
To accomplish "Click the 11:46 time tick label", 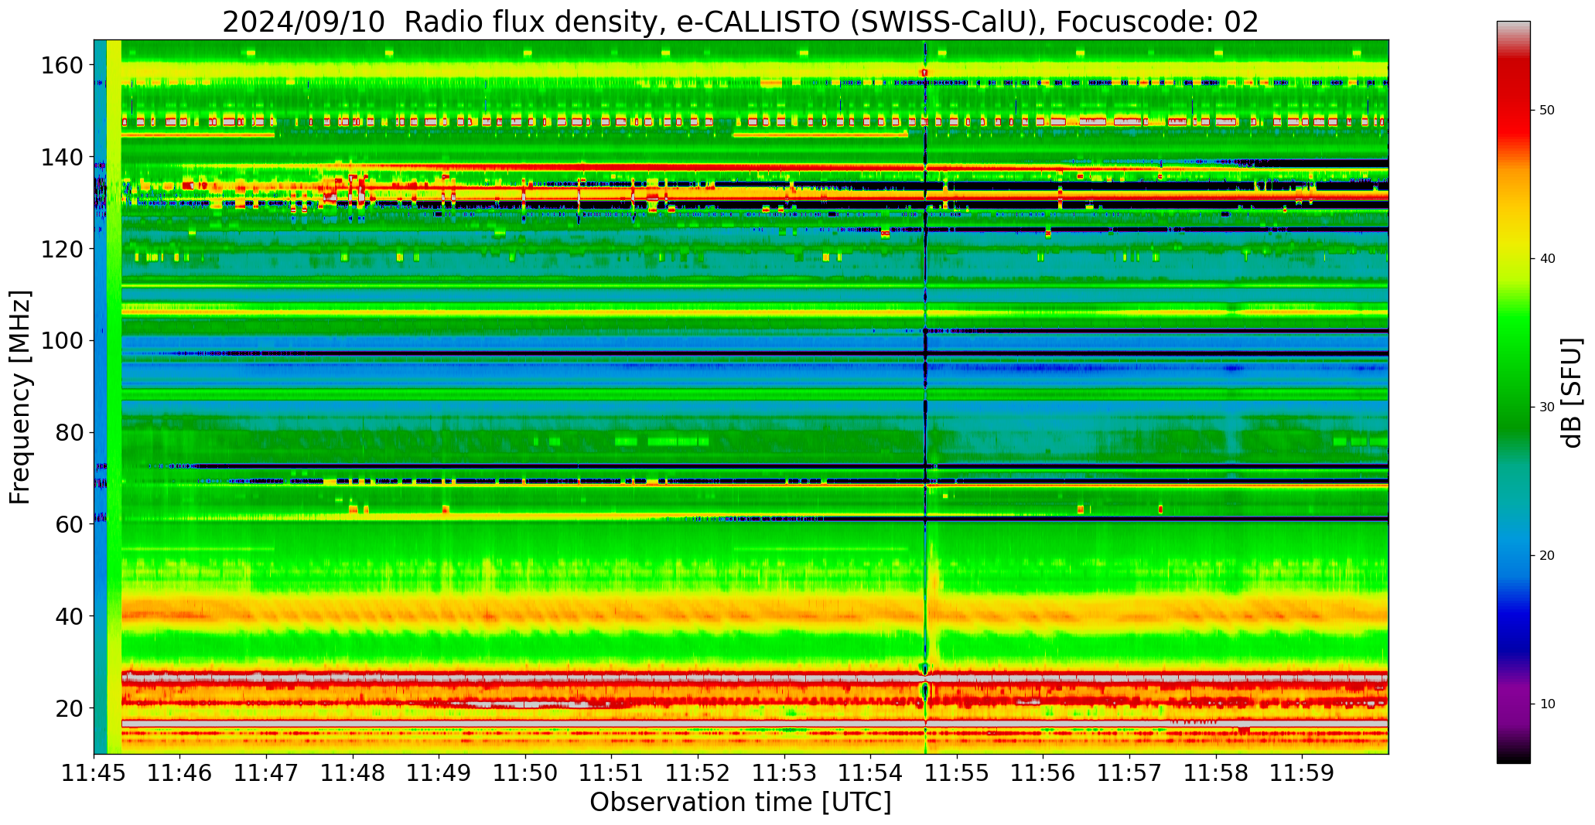I will pyautogui.click(x=180, y=773).
